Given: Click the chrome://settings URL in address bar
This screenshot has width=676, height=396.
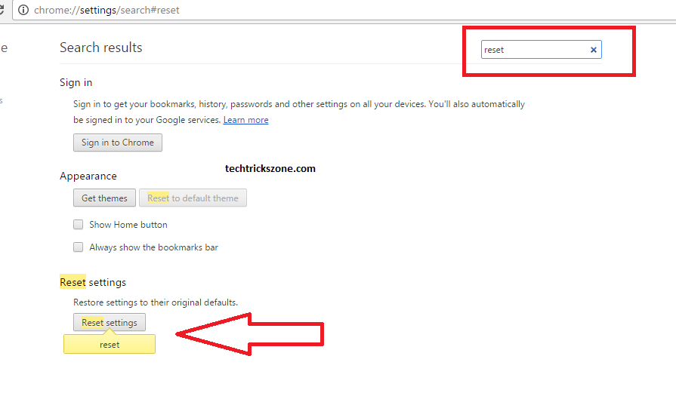Looking at the screenshot, I should [106, 11].
